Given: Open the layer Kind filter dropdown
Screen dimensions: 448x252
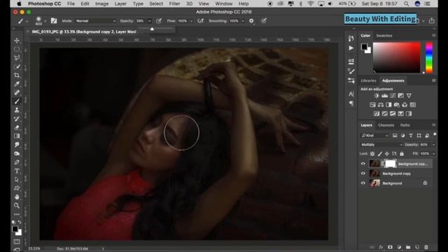Looking at the screenshot, I should [374, 135].
